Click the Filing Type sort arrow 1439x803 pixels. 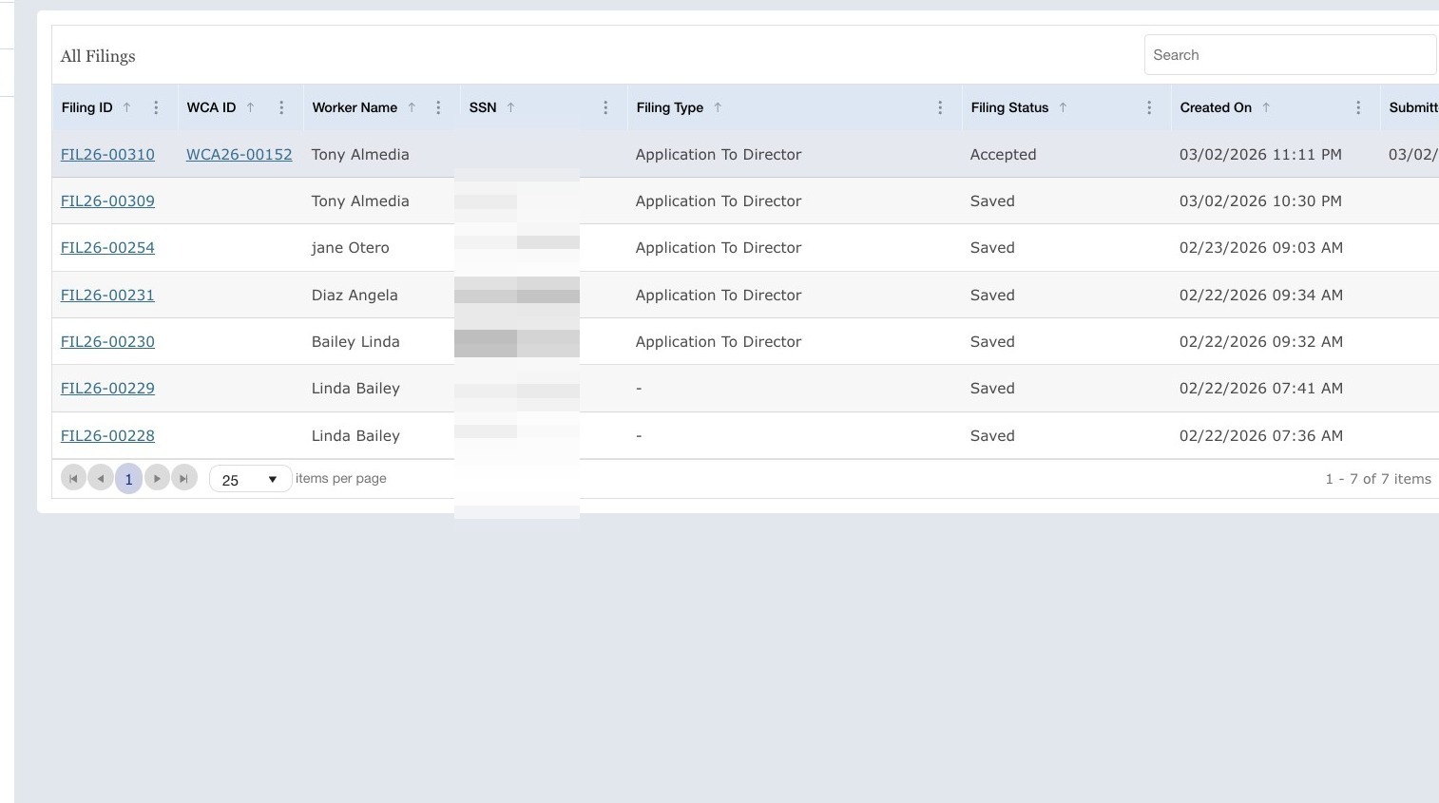coord(718,107)
